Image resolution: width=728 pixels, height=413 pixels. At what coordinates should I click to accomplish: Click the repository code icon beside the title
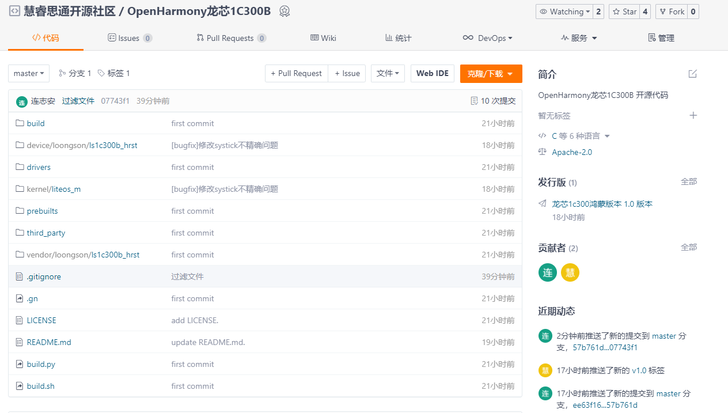(x=14, y=11)
